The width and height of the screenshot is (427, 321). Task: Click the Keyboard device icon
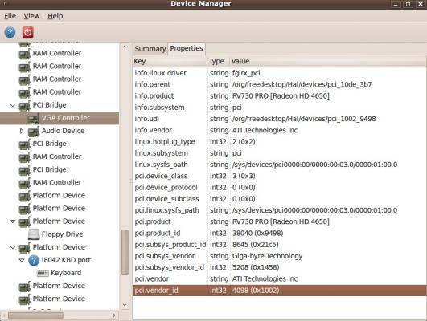[43, 273]
